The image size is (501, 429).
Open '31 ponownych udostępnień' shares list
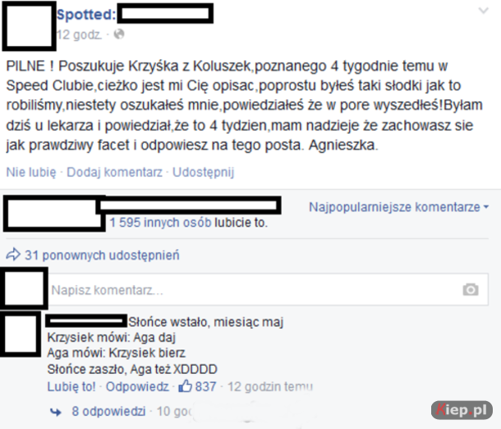[102, 255]
